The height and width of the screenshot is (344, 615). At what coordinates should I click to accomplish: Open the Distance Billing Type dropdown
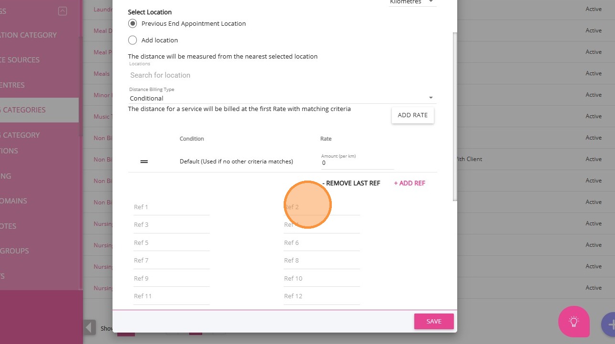click(282, 98)
